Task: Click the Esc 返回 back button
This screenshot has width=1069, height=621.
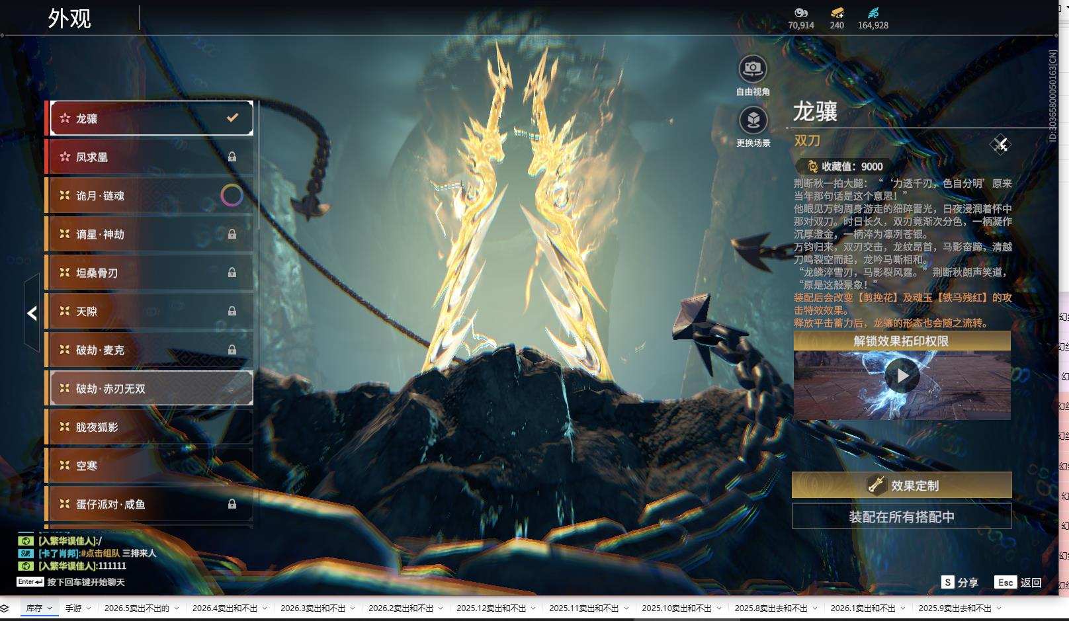Action: click(x=1018, y=582)
